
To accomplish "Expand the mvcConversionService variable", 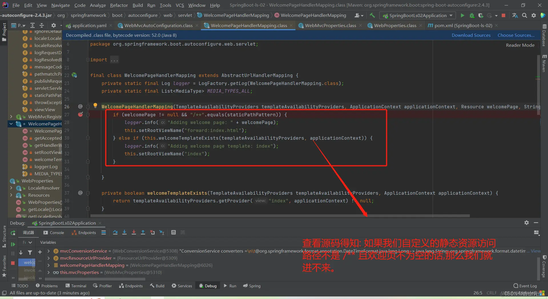I will pyautogui.click(x=49, y=251).
